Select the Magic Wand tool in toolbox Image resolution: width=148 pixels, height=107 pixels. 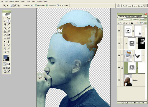pyautogui.click(x=9, y=21)
